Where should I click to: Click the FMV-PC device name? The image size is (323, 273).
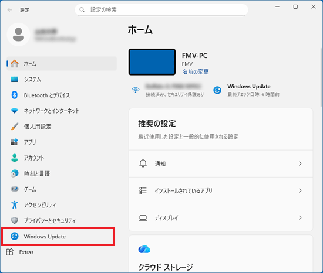[194, 56]
